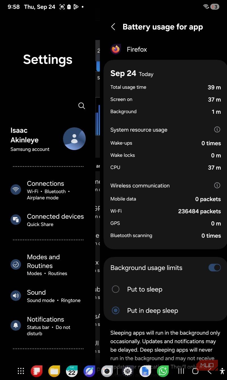
Task: Open the search magnifier in Settings
Action: click(x=81, y=106)
